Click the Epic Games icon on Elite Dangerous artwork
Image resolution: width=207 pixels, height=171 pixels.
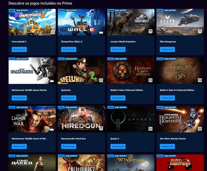tap(200, 31)
